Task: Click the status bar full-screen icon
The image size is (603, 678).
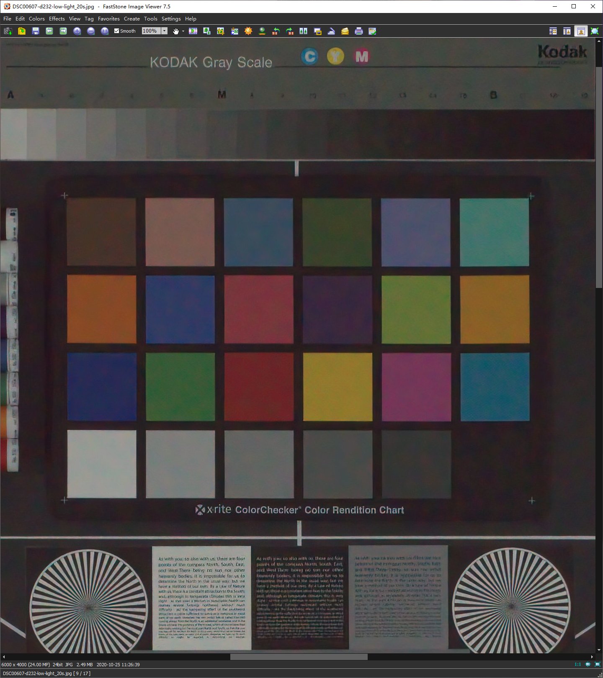Action: (x=598, y=664)
